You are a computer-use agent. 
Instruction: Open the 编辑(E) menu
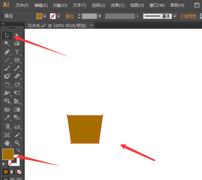coord(41,5)
